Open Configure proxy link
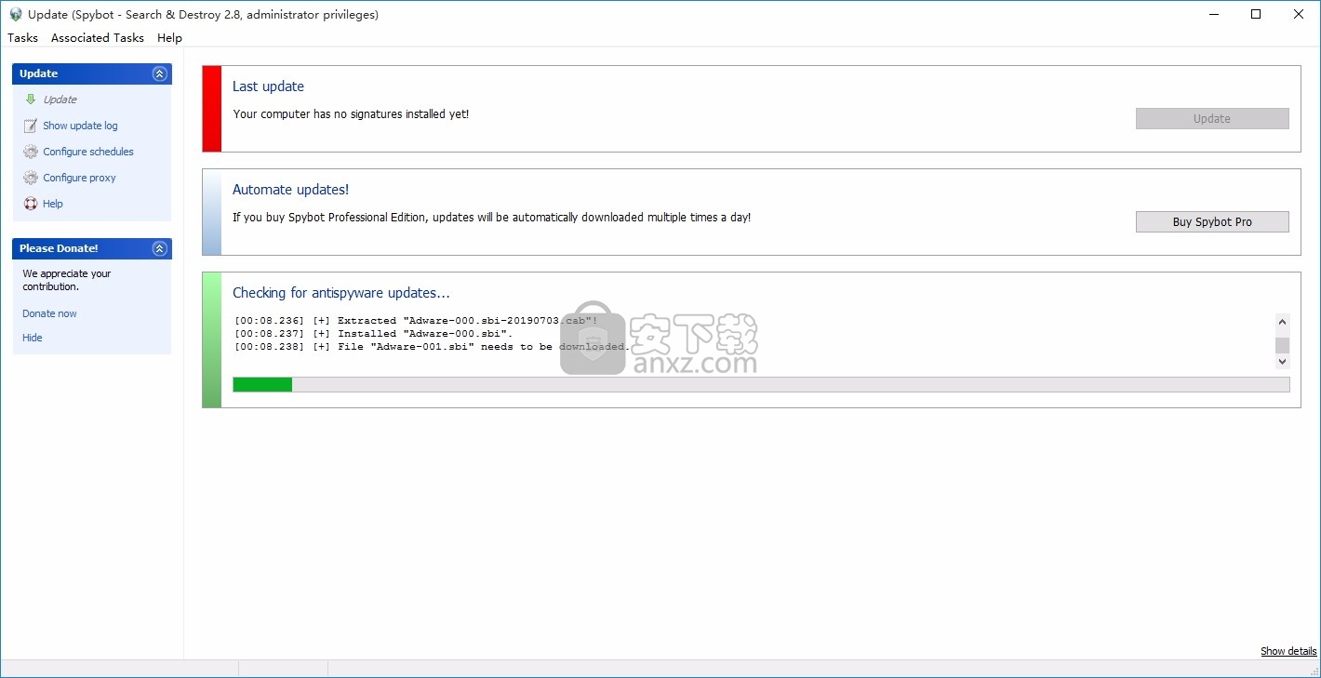Viewport: 1321px width, 678px height. pyautogui.click(x=79, y=178)
